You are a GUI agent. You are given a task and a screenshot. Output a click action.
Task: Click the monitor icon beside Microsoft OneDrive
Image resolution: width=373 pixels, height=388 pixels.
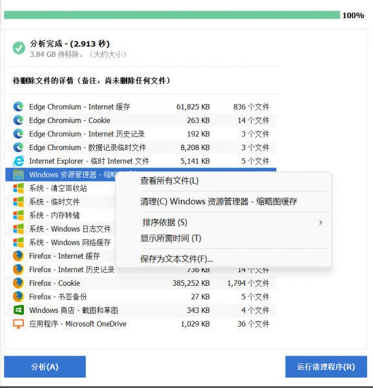pos(18,324)
